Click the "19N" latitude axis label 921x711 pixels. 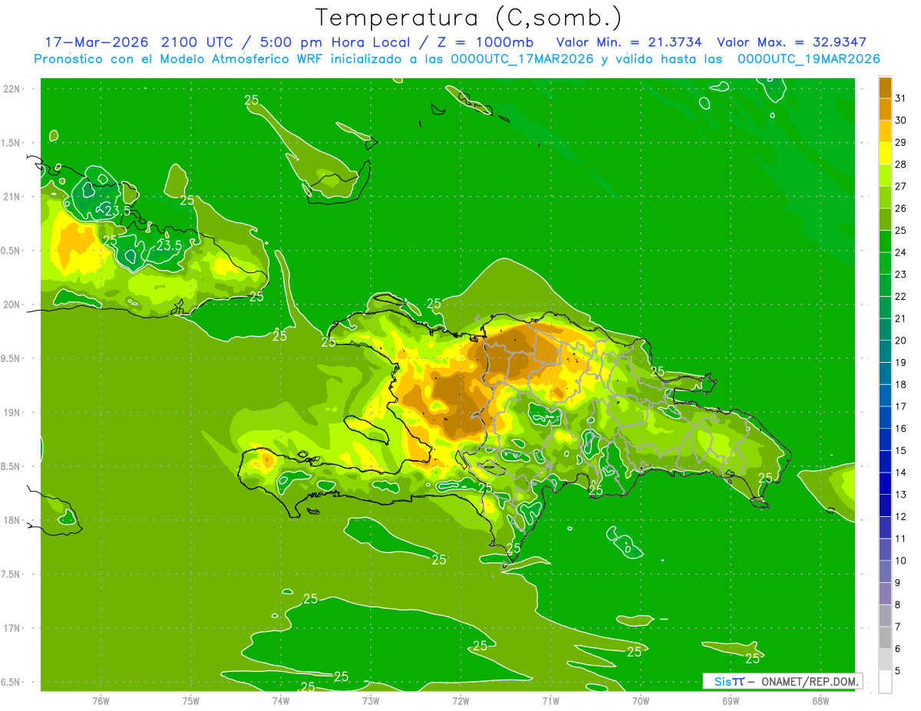12,413
